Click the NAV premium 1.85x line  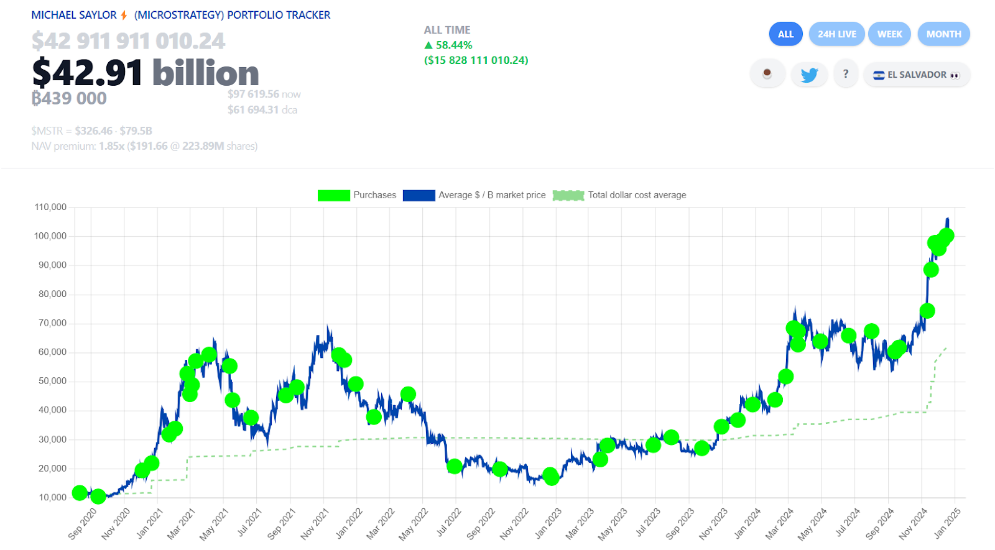(x=144, y=147)
